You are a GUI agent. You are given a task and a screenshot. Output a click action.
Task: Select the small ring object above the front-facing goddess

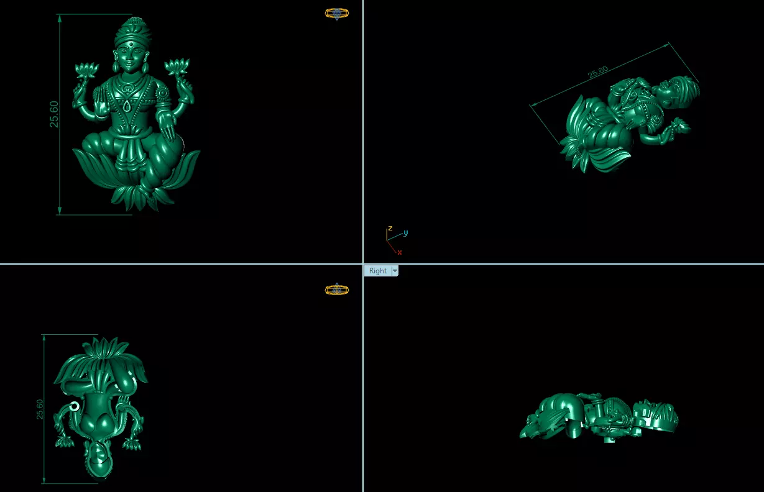pyautogui.click(x=337, y=13)
